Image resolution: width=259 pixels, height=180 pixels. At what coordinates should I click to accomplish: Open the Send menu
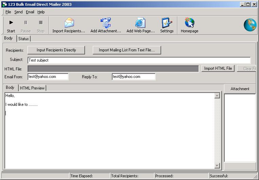(18, 12)
